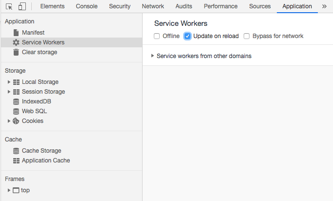Screen dimensions: 333x201
Task: Expand the Local Storage tree node
Action: (9, 82)
